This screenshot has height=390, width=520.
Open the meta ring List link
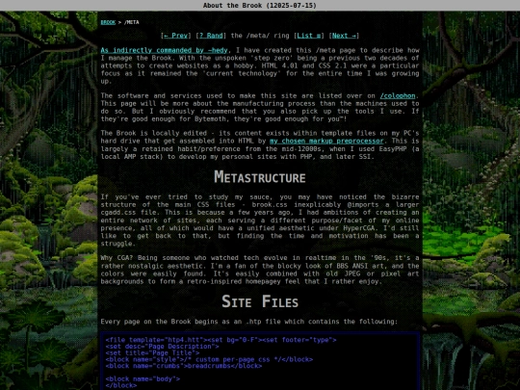(x=309, y=36)
